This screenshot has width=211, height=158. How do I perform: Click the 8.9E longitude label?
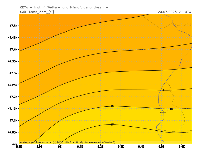[39, 147]
